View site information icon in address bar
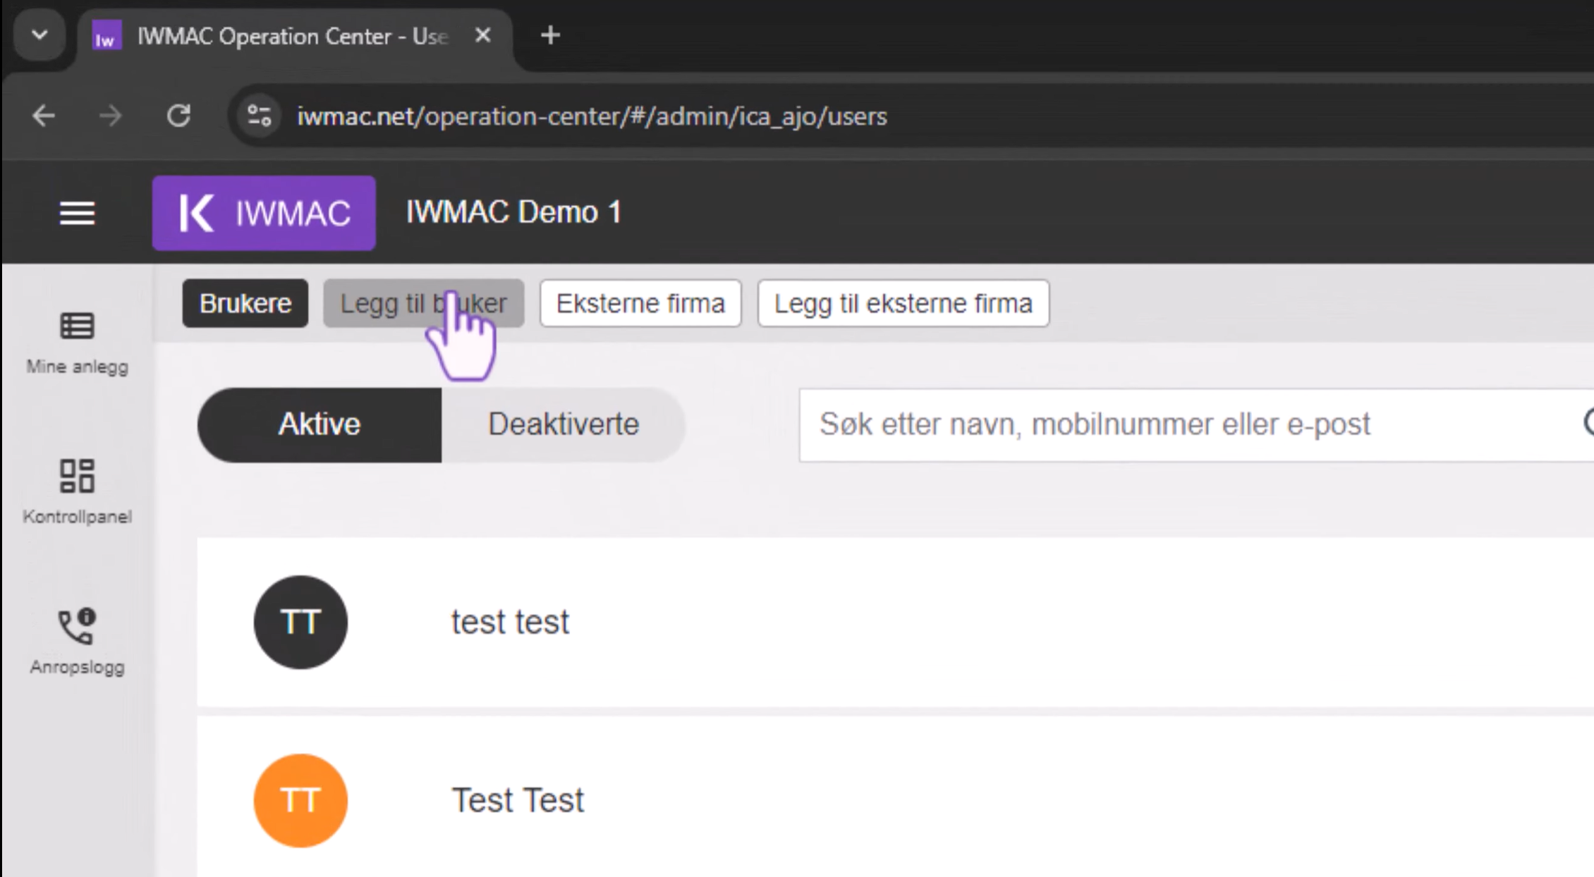 [259, 116]
